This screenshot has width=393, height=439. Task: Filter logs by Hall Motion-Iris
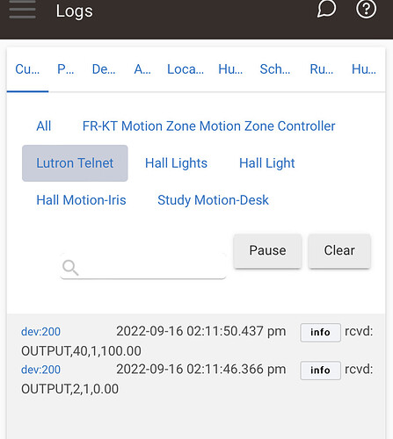tap(81, 200)
